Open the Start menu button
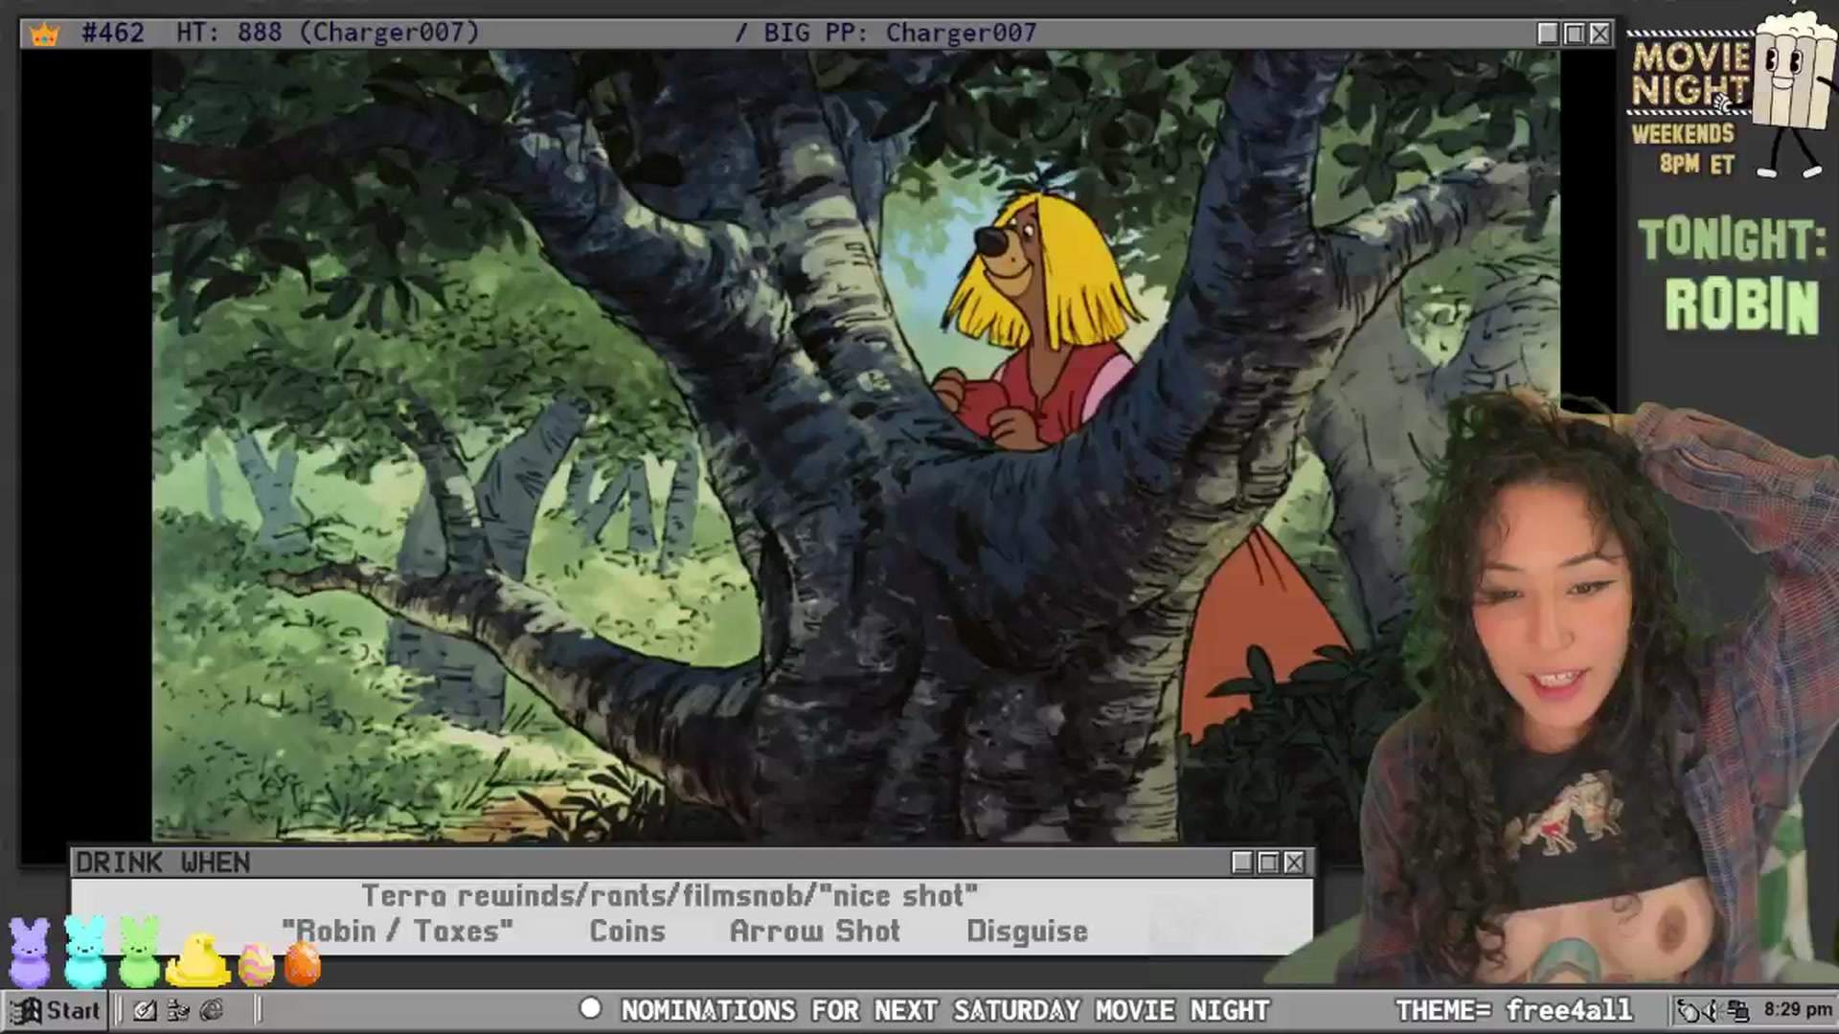 coord(56,1010)
